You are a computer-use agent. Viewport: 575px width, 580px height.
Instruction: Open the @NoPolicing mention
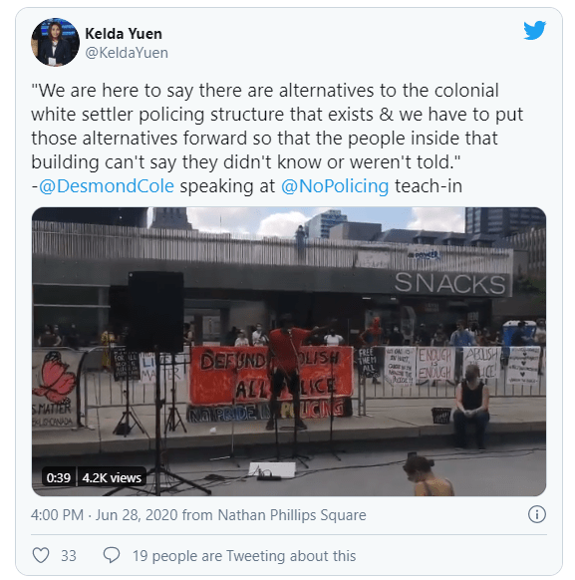tap(335, 186)
